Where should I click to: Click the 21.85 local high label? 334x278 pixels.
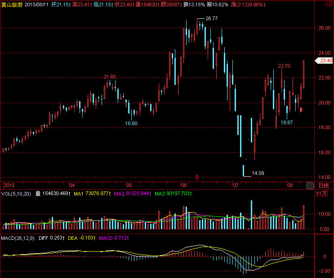point(110,77)
